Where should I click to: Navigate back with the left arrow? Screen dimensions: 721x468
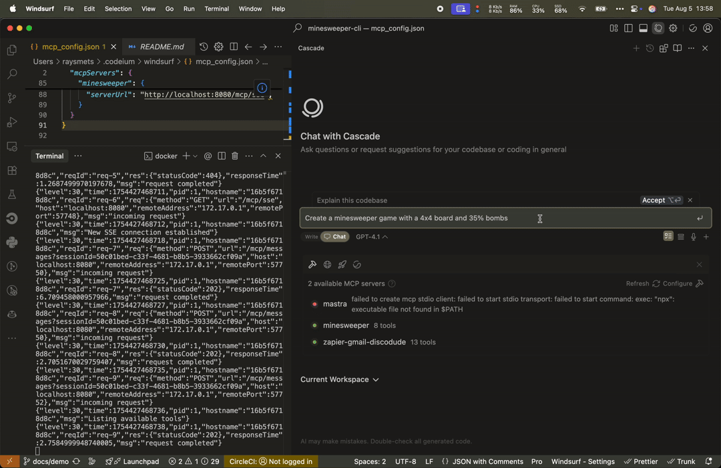248,47
